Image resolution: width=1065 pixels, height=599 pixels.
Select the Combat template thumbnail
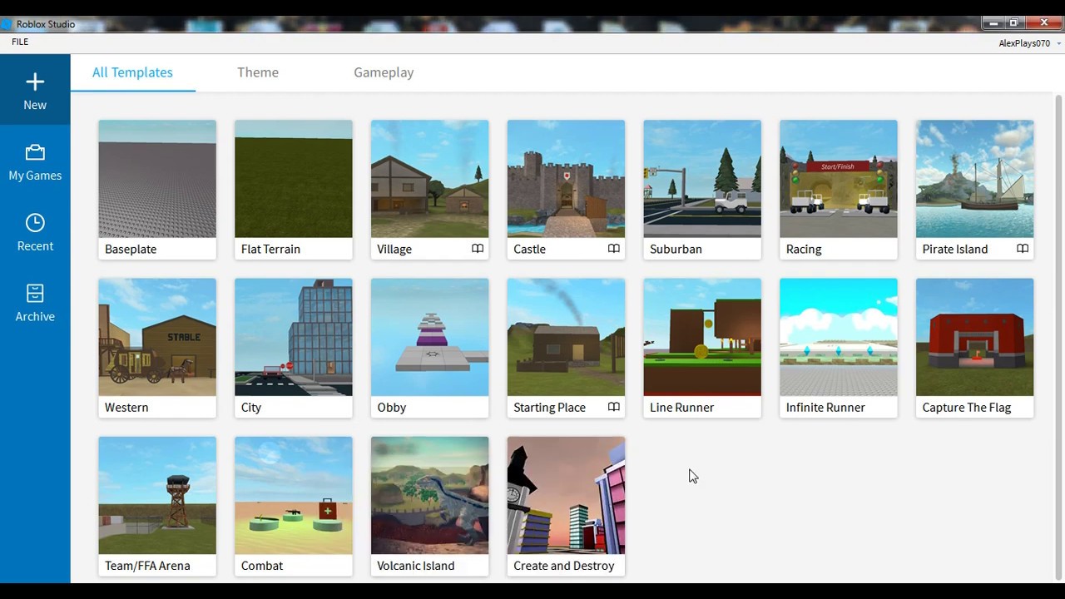[x=294, y=495]
